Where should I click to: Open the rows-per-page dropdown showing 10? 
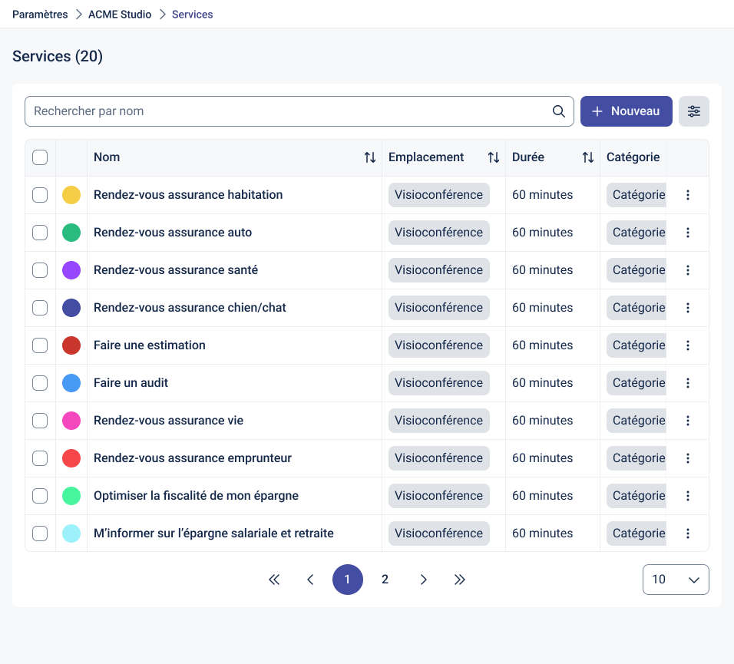point(676,580)
